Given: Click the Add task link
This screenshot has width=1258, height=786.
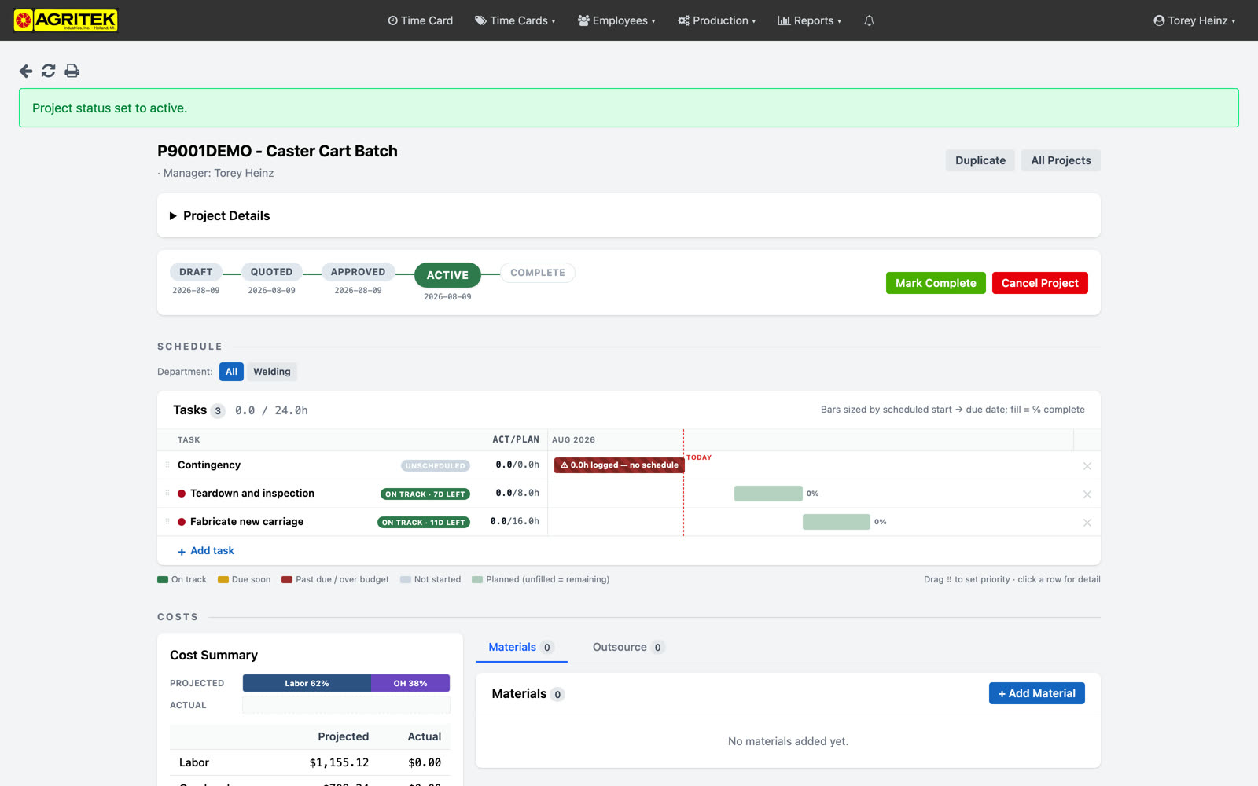Looking at the screenshot, I should (x=206, y=551).
